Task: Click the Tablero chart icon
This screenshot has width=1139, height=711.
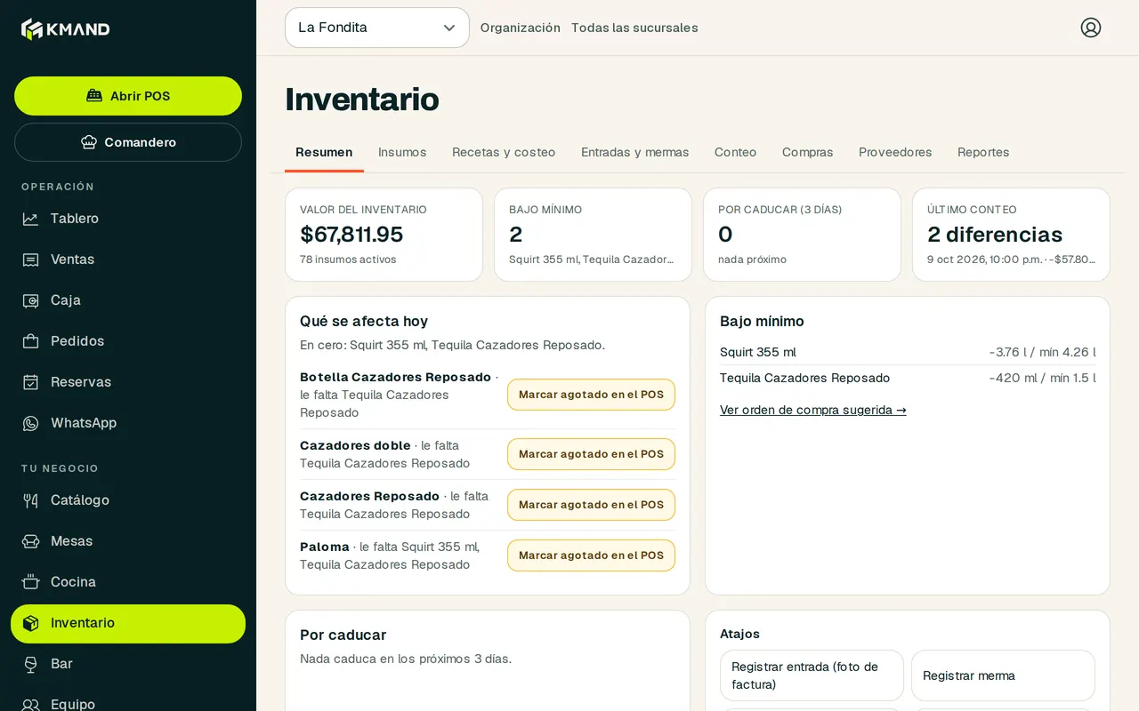Action: pos(30,219)
